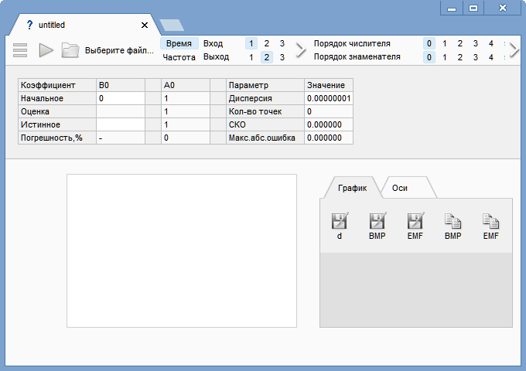Click the 'Коэффициент' header cell

click(x=57, y=85)
